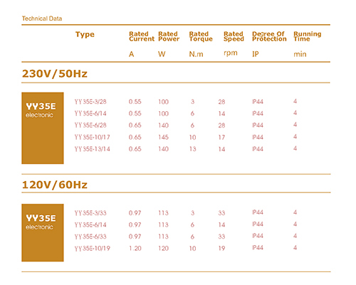
Task: Click the 'Technical Data' heading
Action: 42,19
